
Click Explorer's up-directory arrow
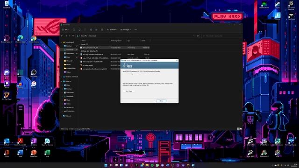[x=73, y=36]
